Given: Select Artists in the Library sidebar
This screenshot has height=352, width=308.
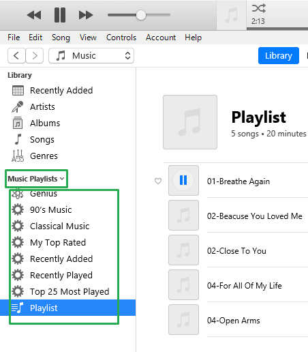Looking at the screenshot, I should pyautogui.click(x=42, y=107).
